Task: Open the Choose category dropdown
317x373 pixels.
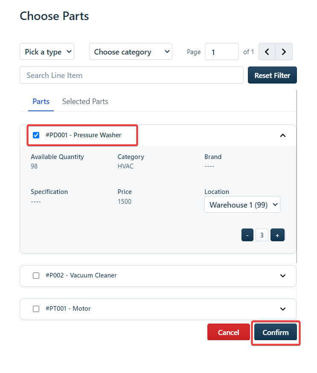Action: click(131, 52)
